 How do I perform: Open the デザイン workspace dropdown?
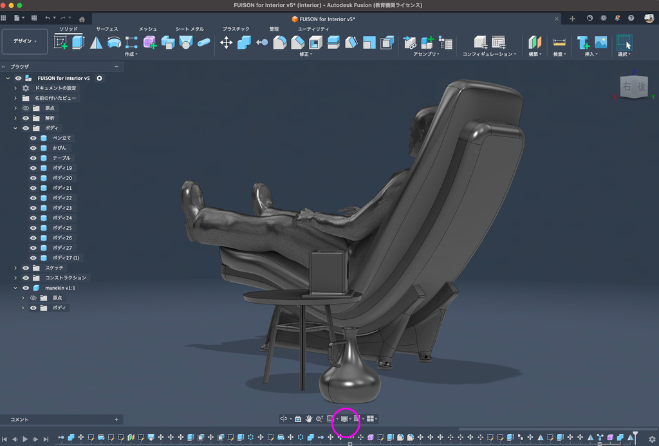[25, 41]
